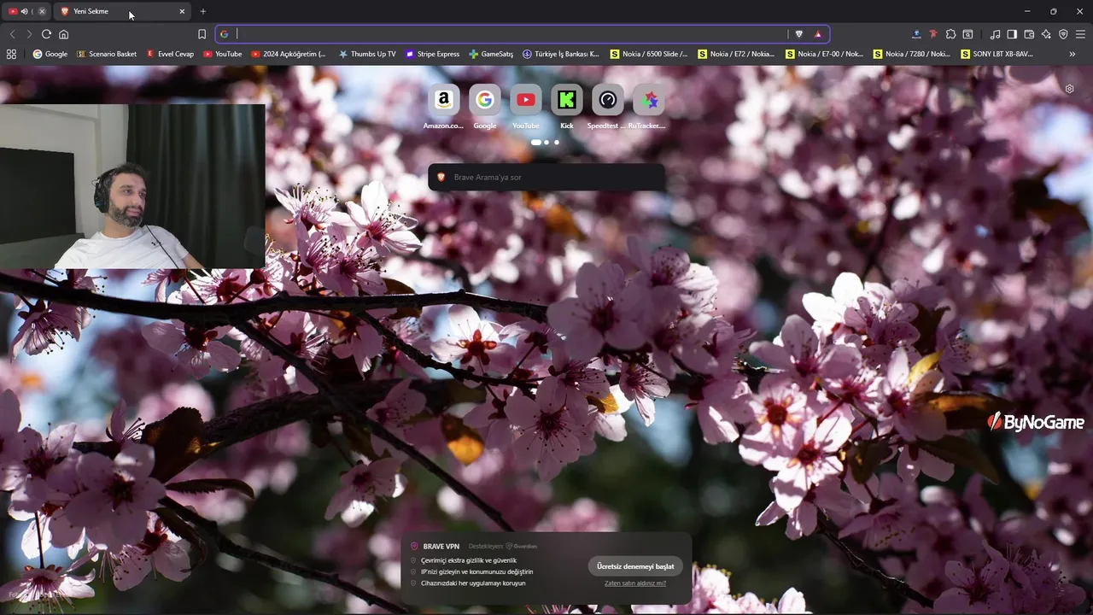Open the Brave main hamburger menu

click(1080, 34)
